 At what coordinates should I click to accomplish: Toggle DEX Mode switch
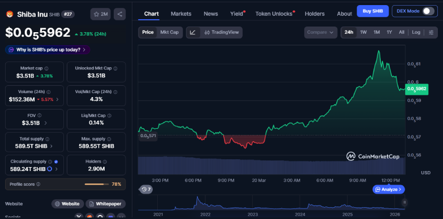tap(428, 11)
